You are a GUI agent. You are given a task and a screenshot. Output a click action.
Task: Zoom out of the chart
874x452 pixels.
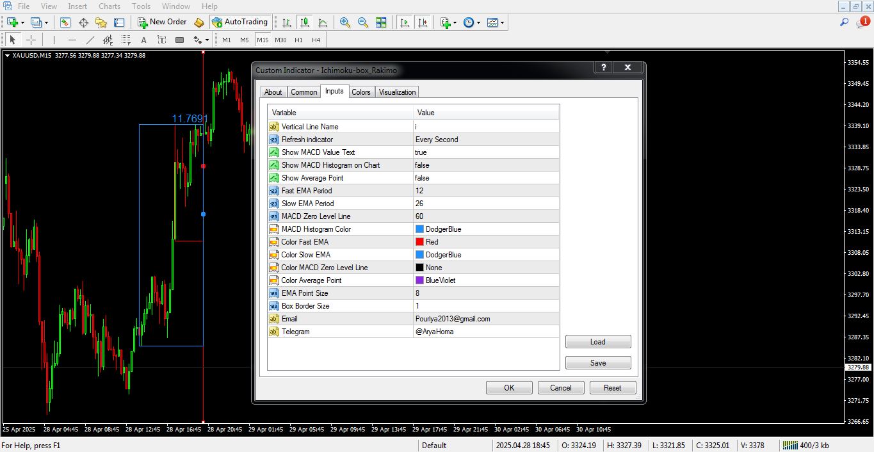point(362,22)
